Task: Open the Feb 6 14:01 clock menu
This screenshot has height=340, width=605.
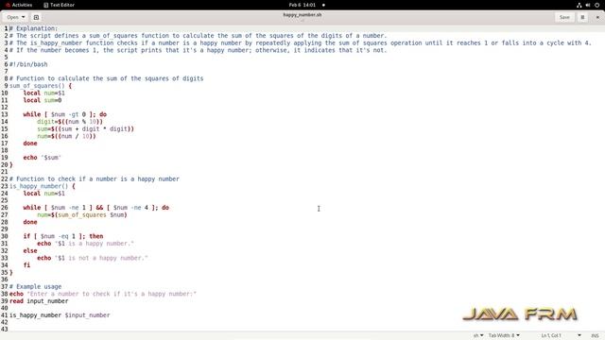Action: click(x=302, y=5)
